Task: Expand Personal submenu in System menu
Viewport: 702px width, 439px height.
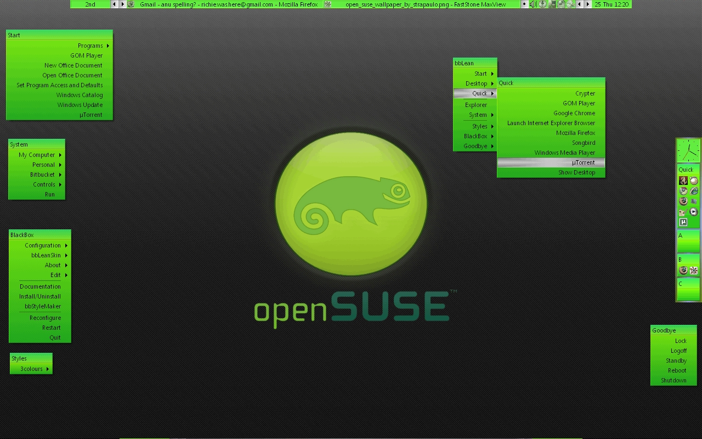Action: [x=37, y=165]
